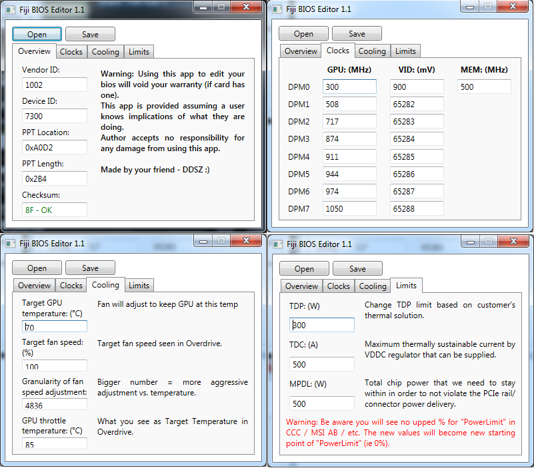Click fan granularity field 4836
The height and width of the screenshot is (472, 534).
[x=55, y=405]
